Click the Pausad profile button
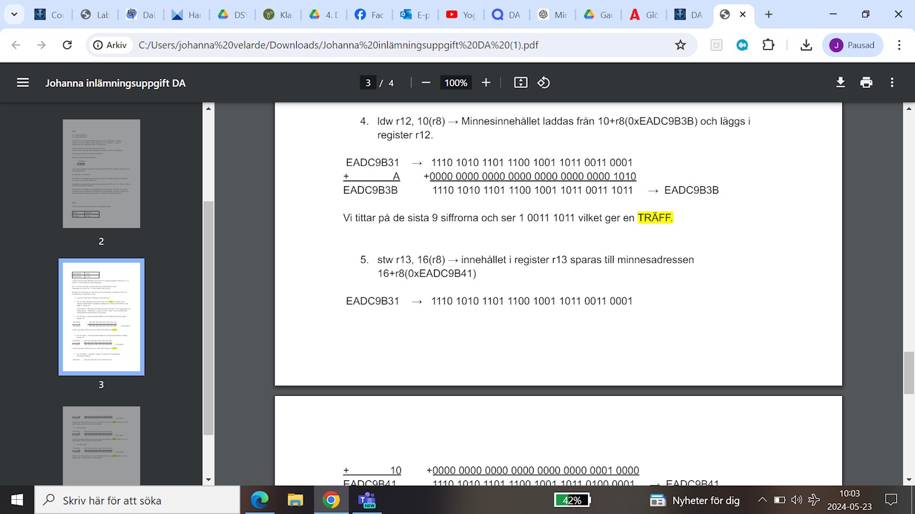The image size is (915, 514). tap(852, 45)
